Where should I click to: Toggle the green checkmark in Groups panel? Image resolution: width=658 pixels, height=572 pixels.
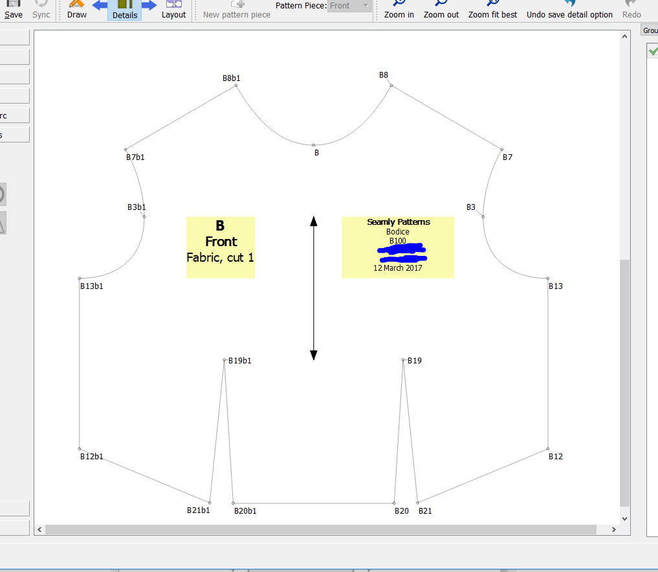point(652,51)
